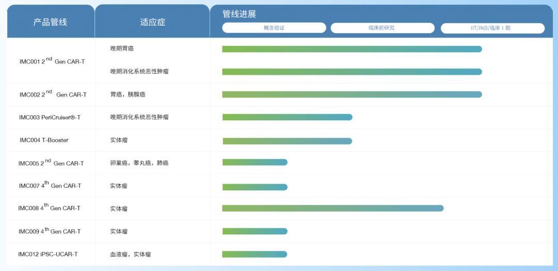Click the IMC003 PeriCruiser®-T progress bar

287,117
